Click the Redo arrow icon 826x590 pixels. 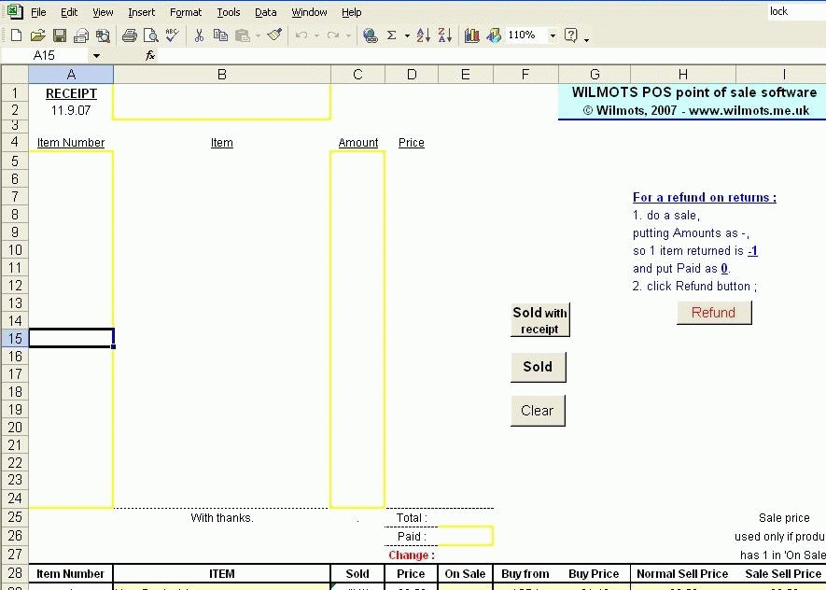[x=332, y=35]
